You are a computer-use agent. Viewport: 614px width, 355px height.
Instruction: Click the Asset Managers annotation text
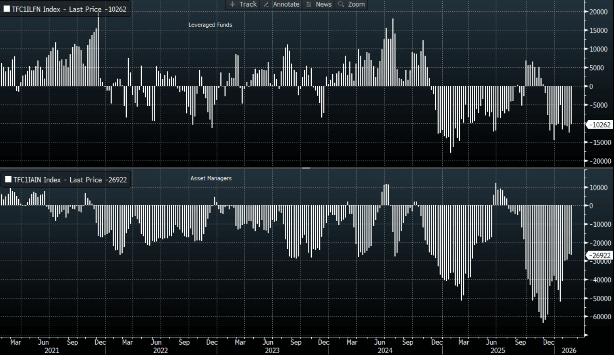pos(211,178)
